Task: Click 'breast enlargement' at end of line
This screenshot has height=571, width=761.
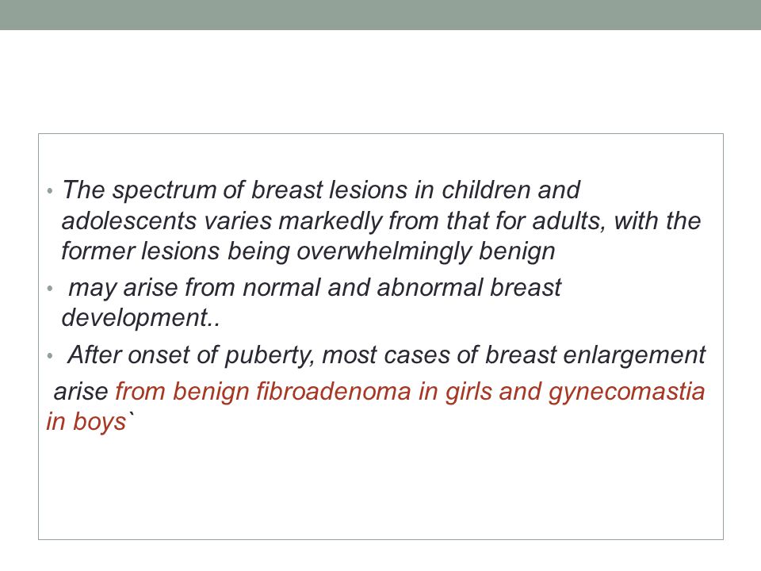Action: 595,355
